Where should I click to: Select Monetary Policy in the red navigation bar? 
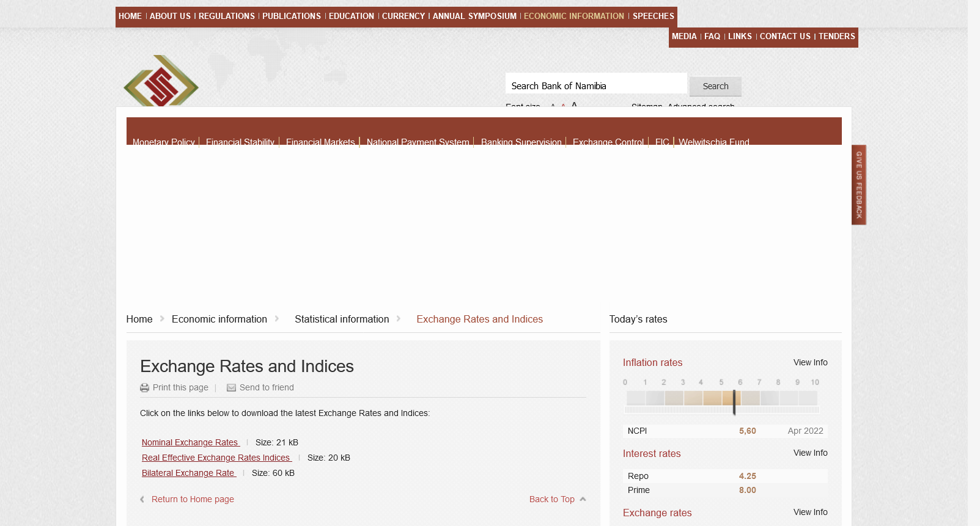pos(163,142)
